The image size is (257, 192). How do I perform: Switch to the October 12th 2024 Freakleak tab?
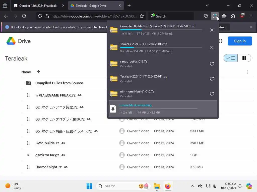tap(38, 5)
